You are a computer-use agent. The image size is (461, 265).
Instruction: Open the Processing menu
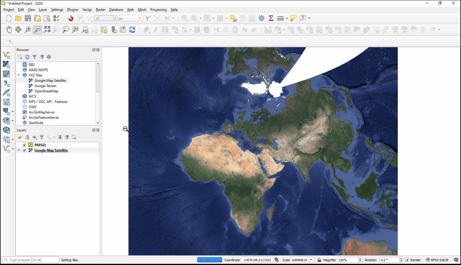tap(158, 10)
